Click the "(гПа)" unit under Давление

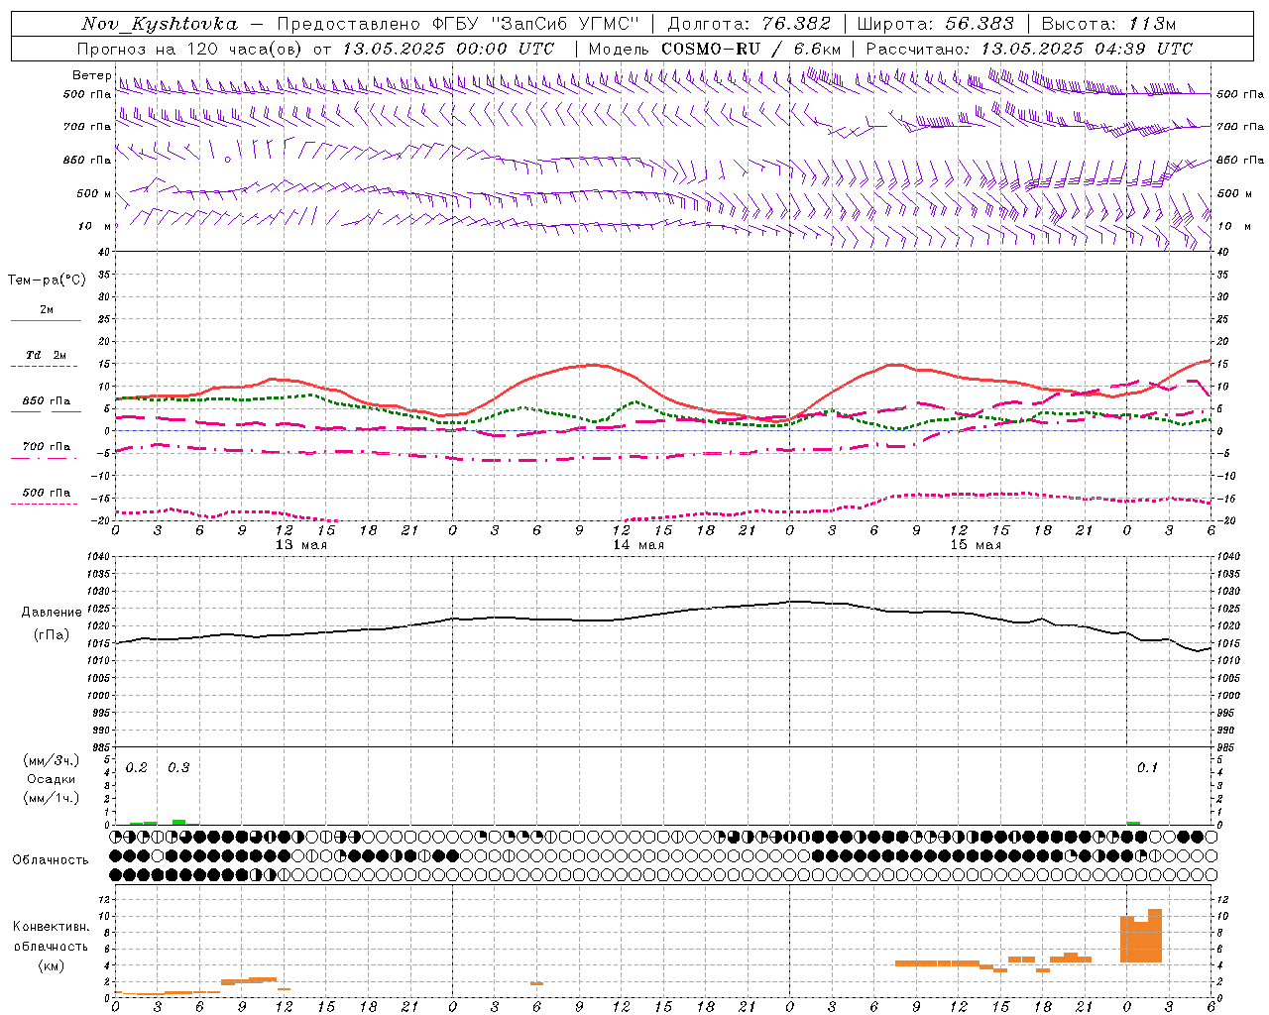point(52,635)
